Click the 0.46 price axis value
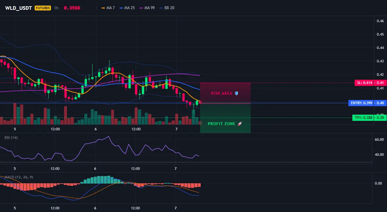Image resolution: width=387 pixels, height=212 pixels. click(380, 21)
